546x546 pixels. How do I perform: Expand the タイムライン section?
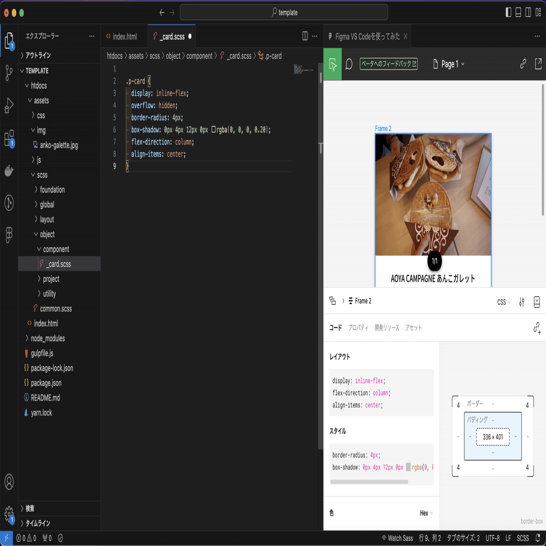tap(59, 523)
